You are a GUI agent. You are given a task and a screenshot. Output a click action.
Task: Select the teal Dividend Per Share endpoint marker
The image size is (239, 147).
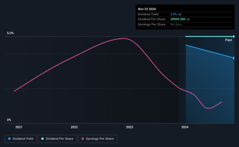(234, 36)
